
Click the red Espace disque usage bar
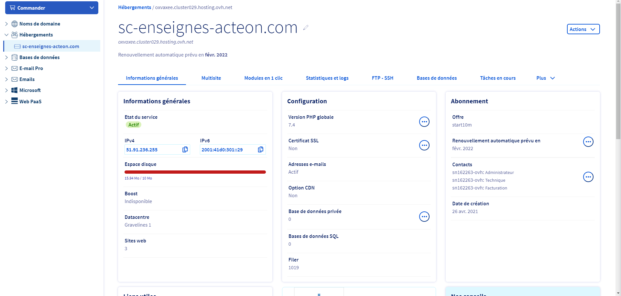[195, 172]
